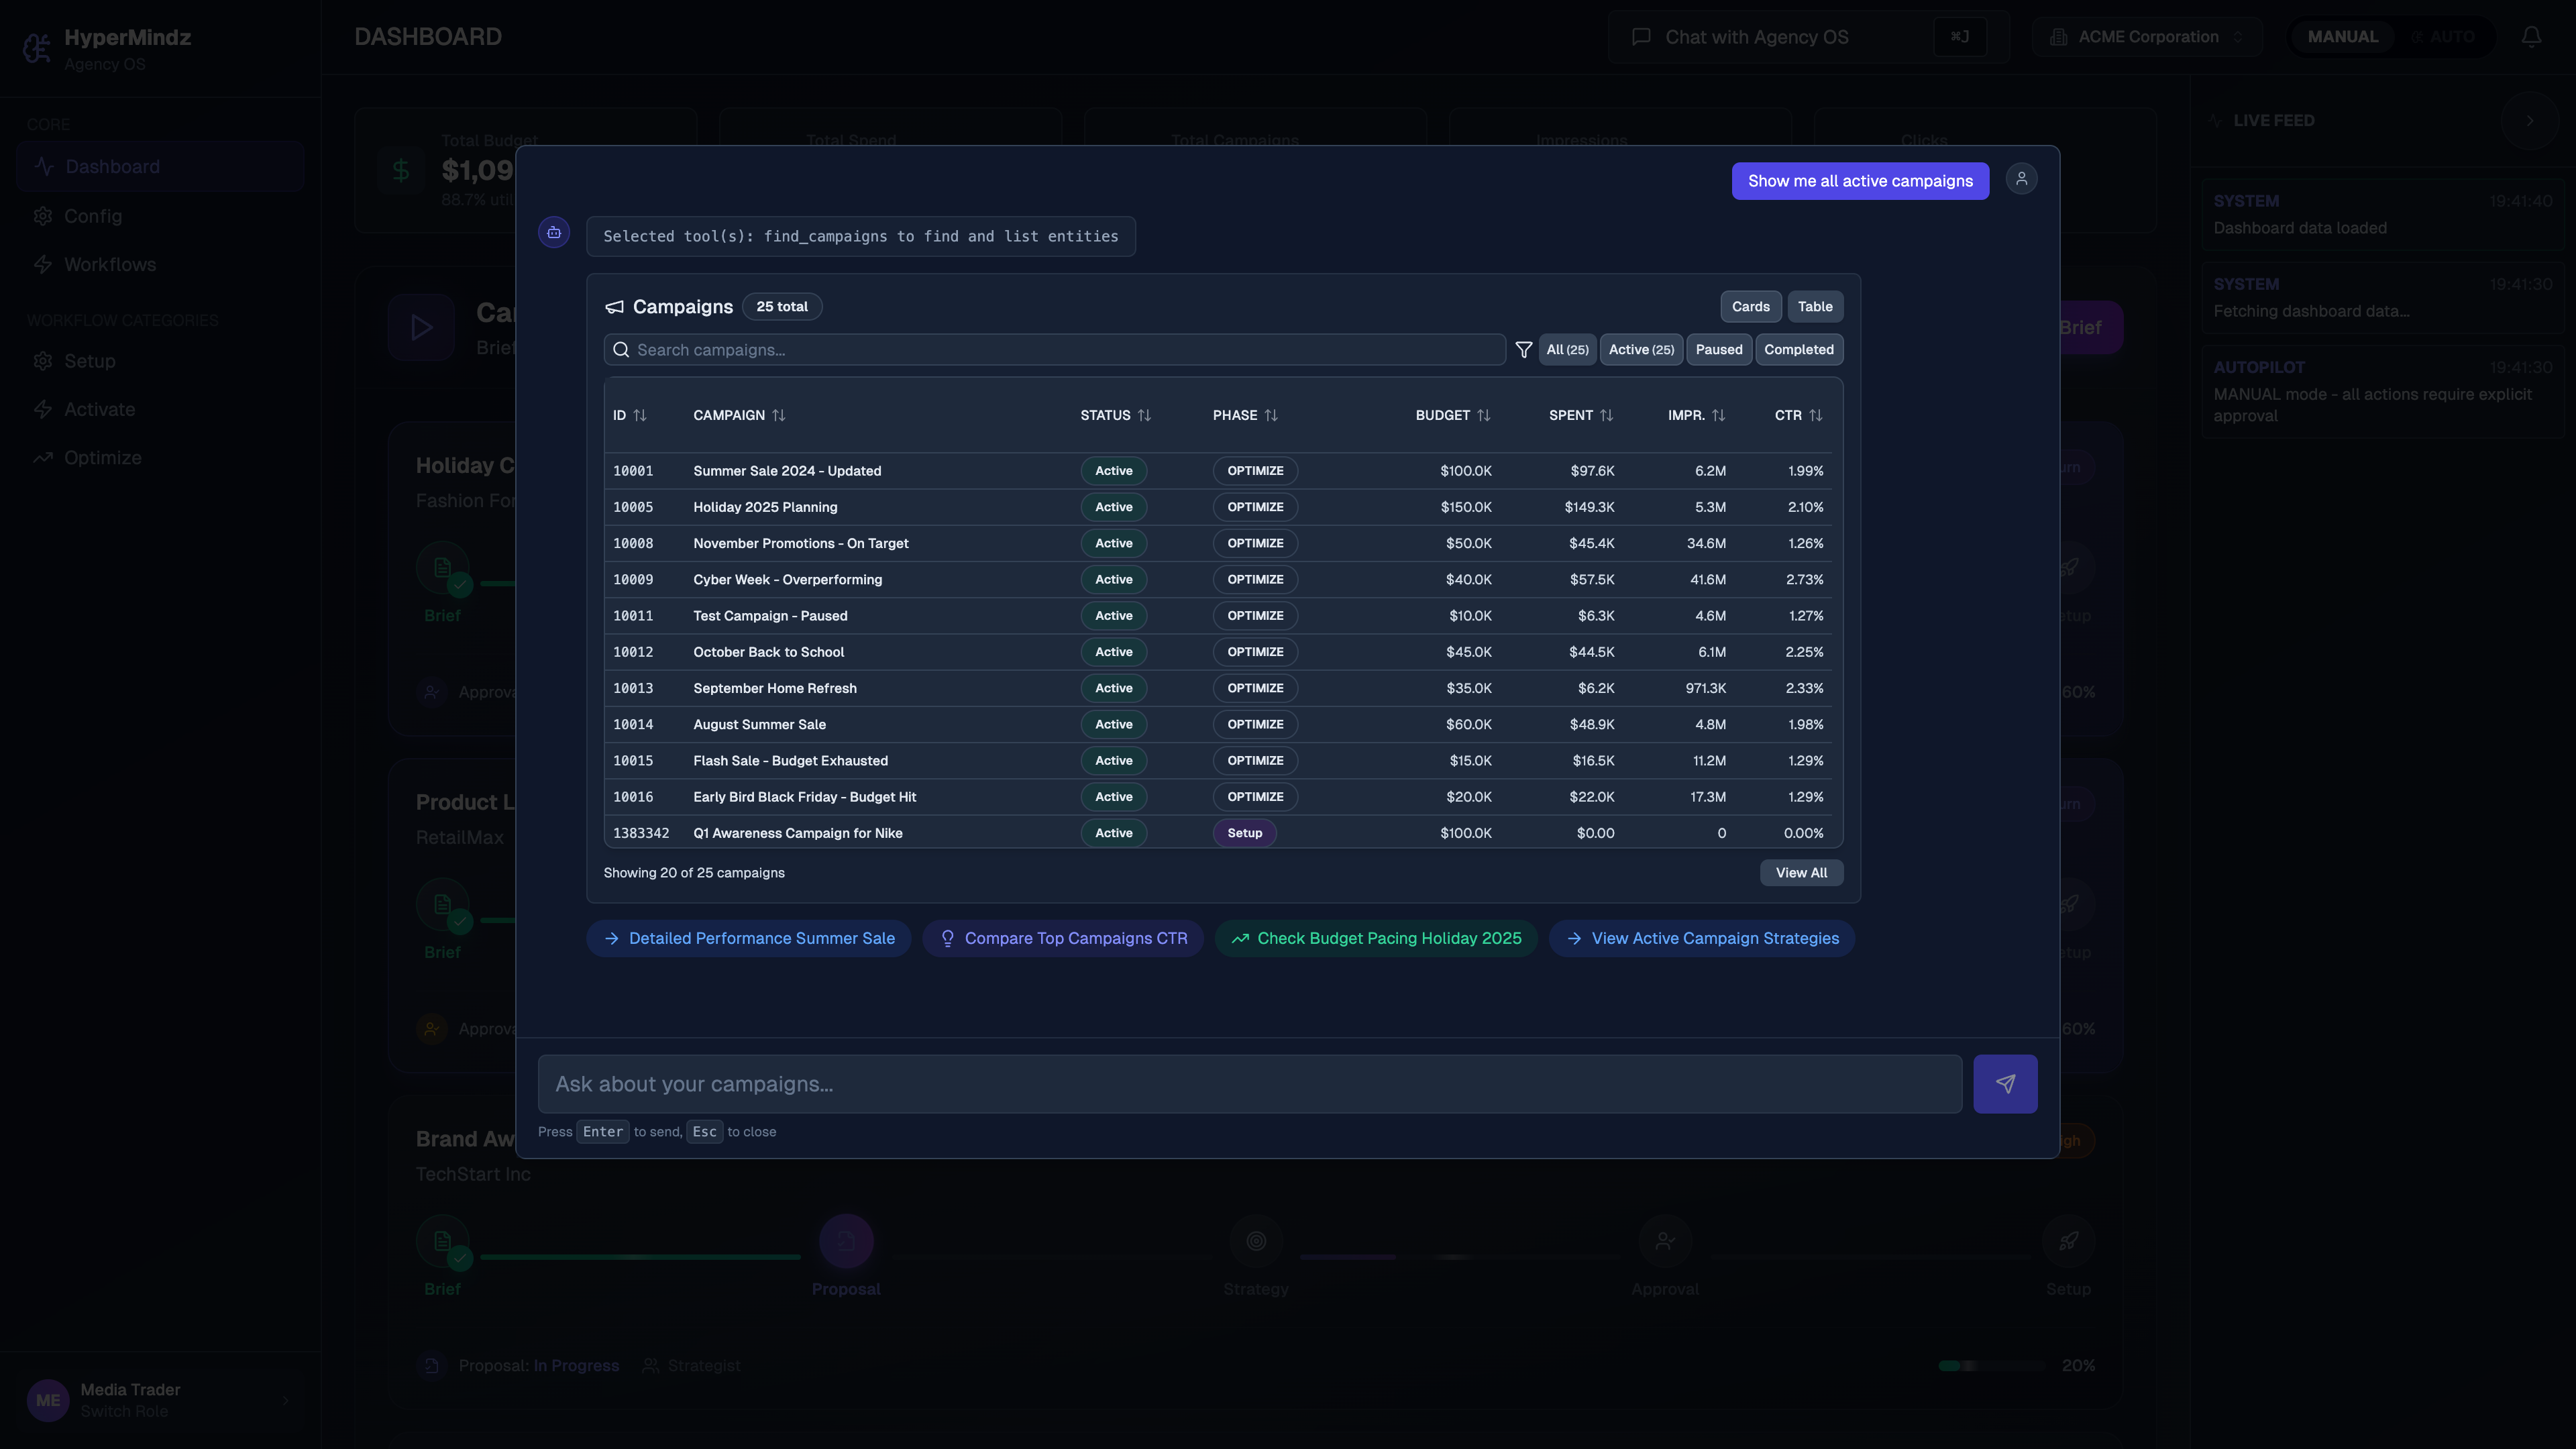This screenshot has width=2576, height=1449.
Task: Click the bot icon beside tool message
Action: point(554,232)
